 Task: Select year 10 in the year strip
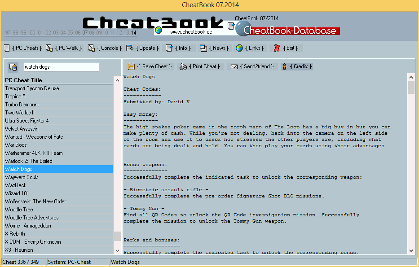point(105,33)
